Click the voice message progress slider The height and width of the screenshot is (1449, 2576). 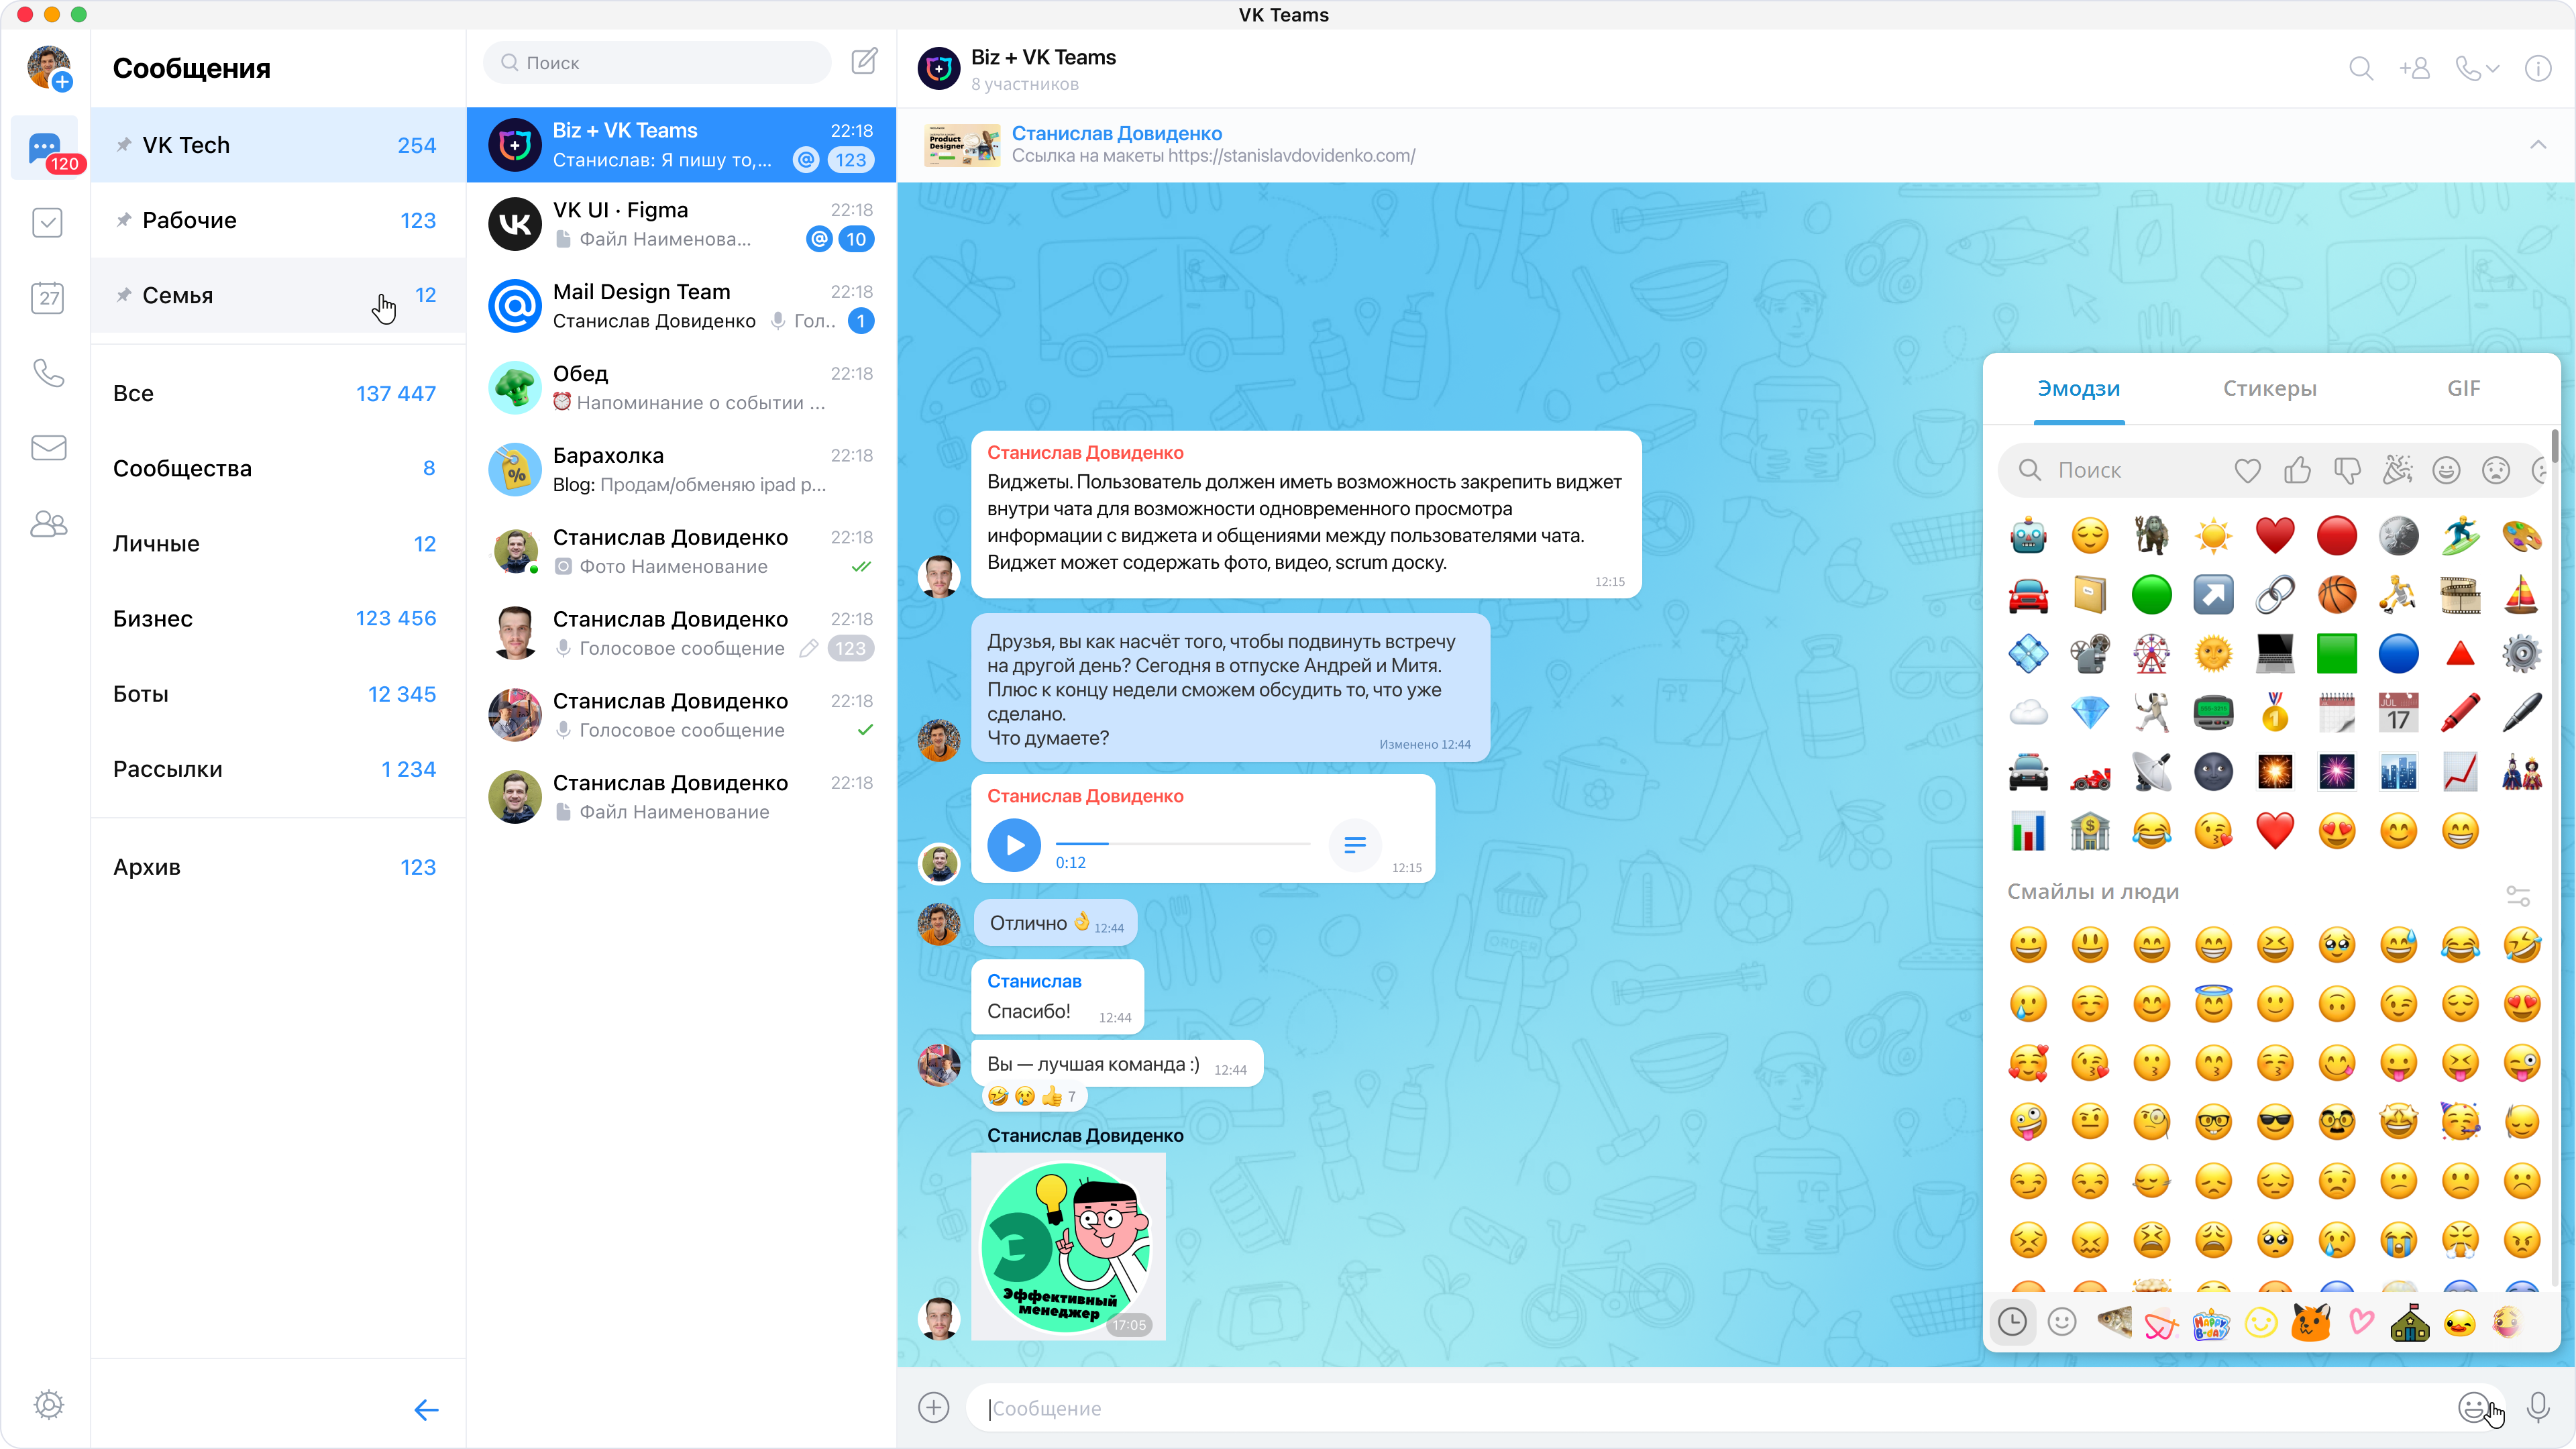(x=1182, y=843)
